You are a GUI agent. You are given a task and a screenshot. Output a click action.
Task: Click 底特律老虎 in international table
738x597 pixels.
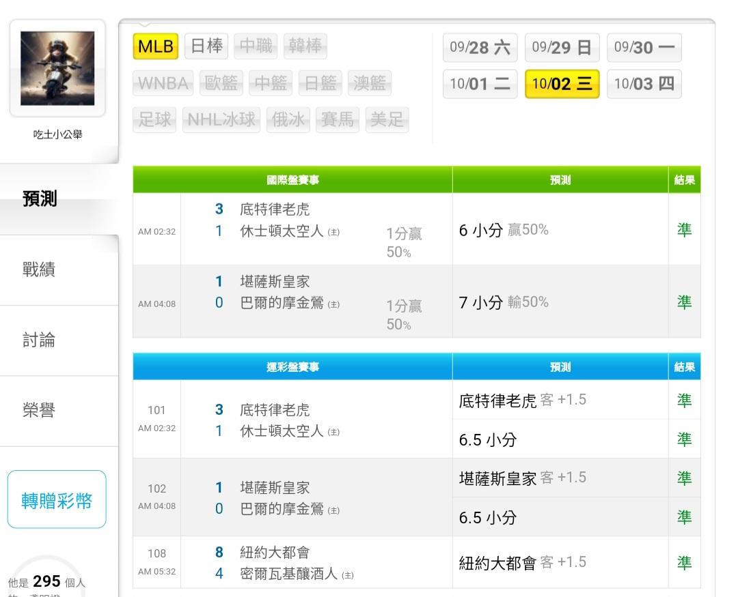pyautogui.click(x=275, y=209)
